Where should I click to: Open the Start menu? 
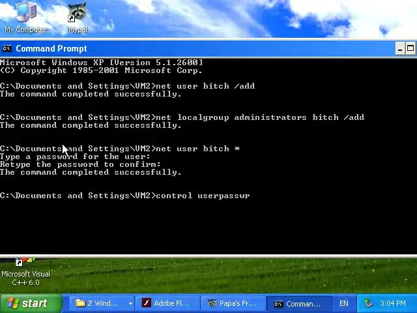[31, 303]
